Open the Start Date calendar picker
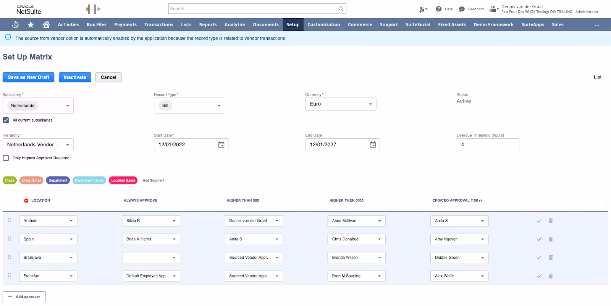Image resolution: width=611 pixels, height=306 pixels. point(221,145)
